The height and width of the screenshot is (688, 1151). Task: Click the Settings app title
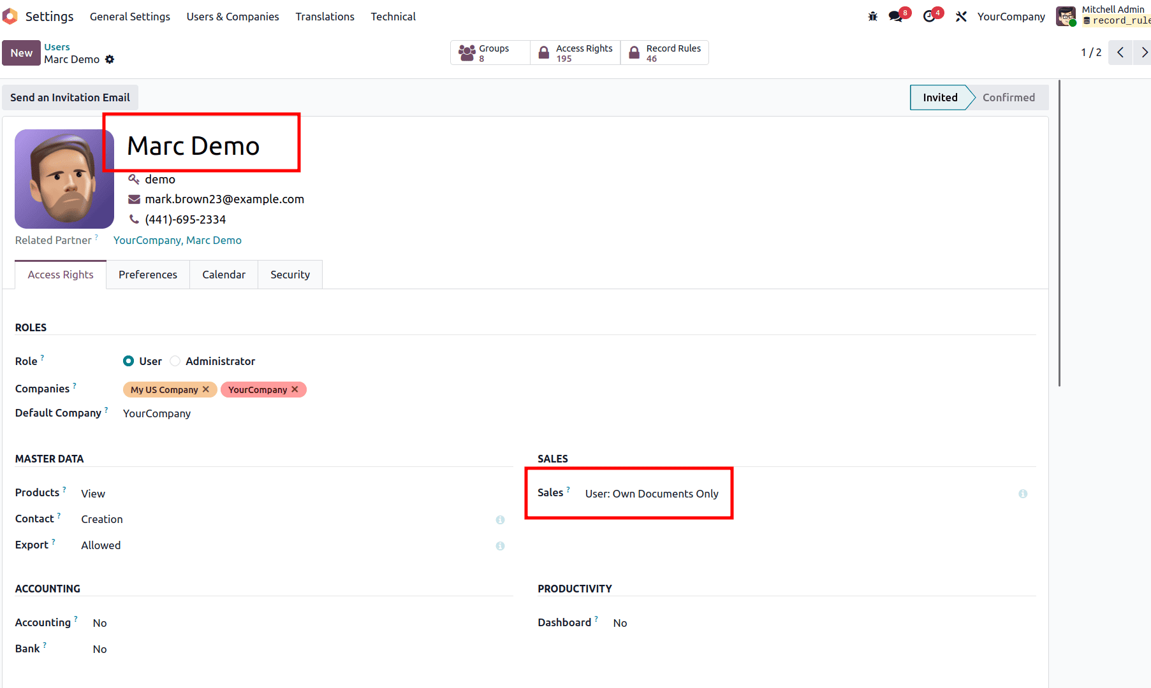[x=49, y=17]
